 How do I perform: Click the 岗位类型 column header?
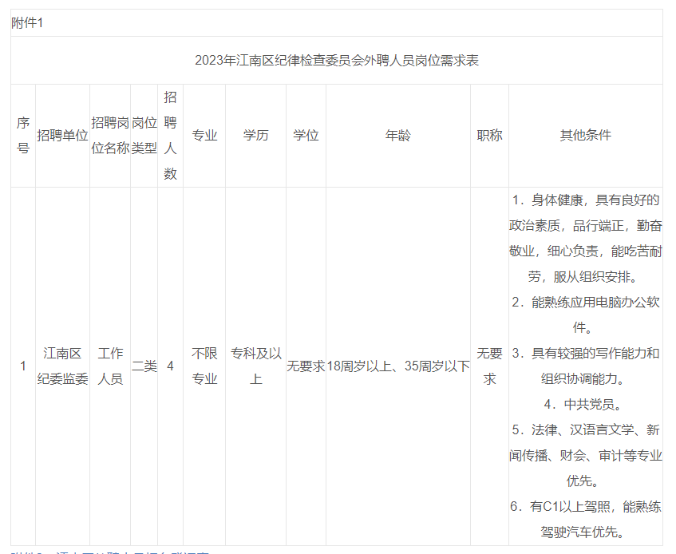click(144, 136)
